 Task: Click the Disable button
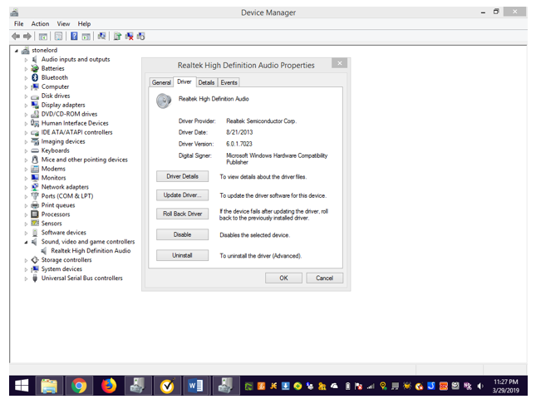pyautogui.click(x=182, y=234)
